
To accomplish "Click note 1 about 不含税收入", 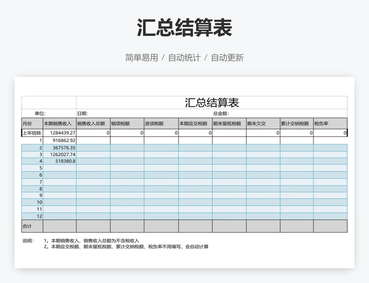I will coord(91,241).
